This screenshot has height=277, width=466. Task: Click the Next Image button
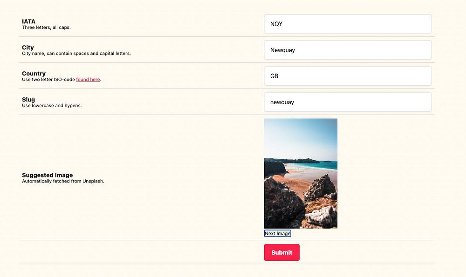278,233
